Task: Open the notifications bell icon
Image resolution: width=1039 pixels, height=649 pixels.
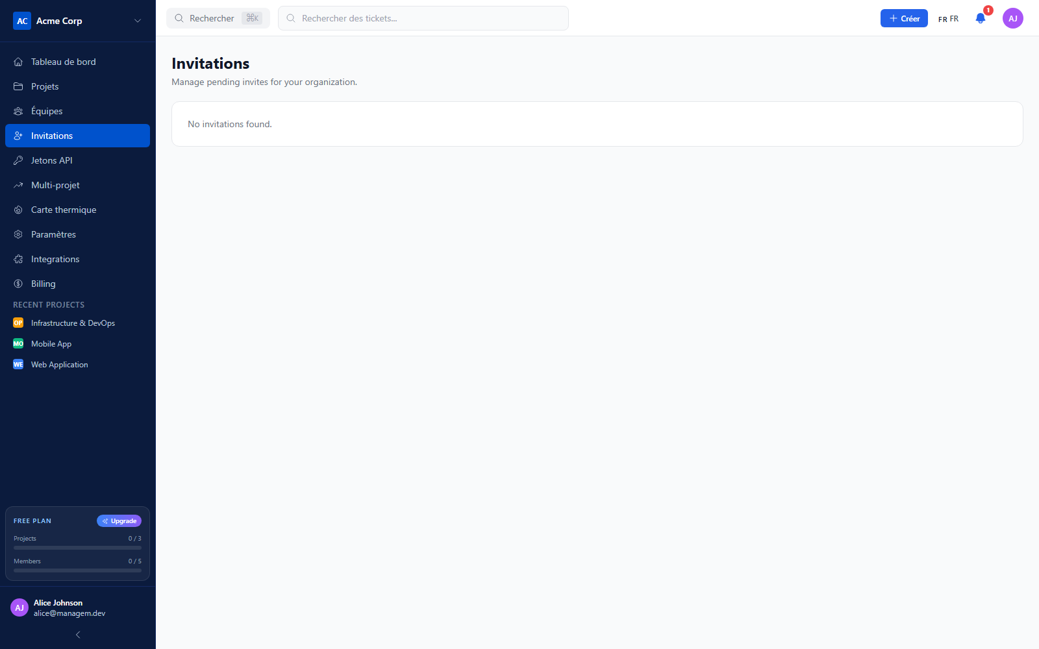Action: point(981,18)
